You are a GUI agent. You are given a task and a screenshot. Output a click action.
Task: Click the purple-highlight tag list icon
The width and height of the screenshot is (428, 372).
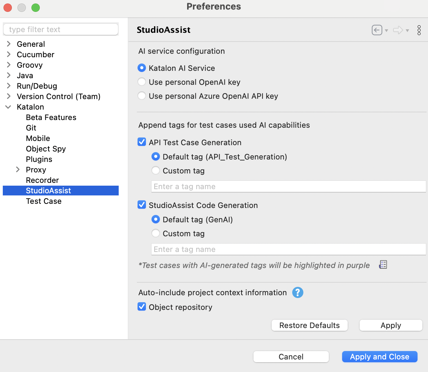click(x=383, y=265)
